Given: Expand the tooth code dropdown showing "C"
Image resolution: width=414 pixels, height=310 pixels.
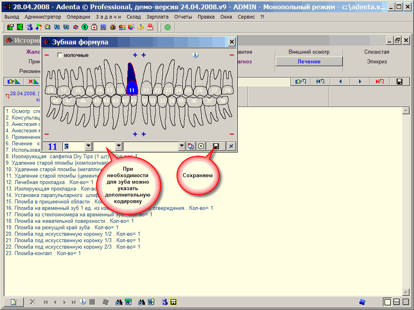Looking at the screenshot, I should coord(88,146).
